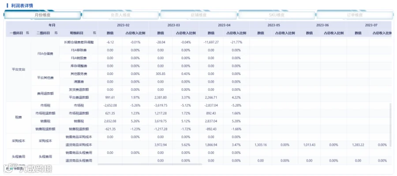Open the 店铺维度 tab

click(x=198, y=15)
